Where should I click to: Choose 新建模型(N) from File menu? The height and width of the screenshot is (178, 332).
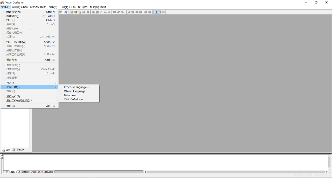(x=29, y=12)
